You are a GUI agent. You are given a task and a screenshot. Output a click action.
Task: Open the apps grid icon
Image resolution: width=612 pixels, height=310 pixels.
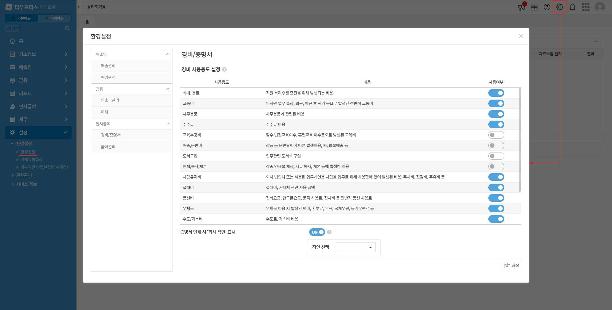click(x=586, y=7)
